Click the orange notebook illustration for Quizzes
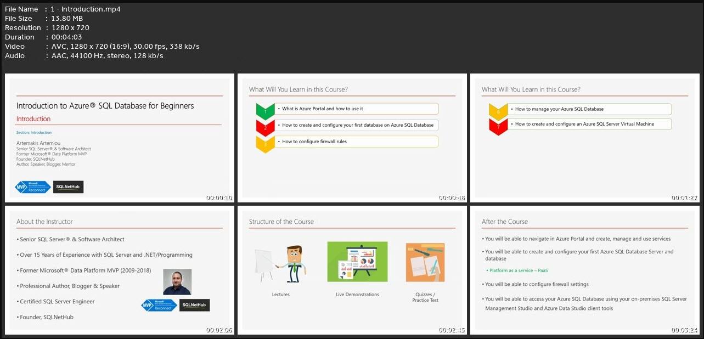Image resolution: width=704 pixels, height=339 pixels. coord(425,262)
